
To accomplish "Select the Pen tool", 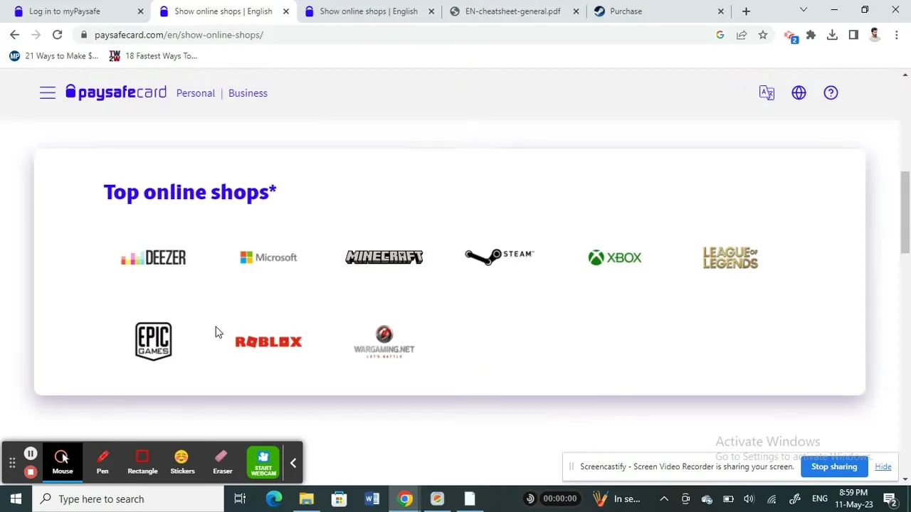I will (x=102, y=462).
